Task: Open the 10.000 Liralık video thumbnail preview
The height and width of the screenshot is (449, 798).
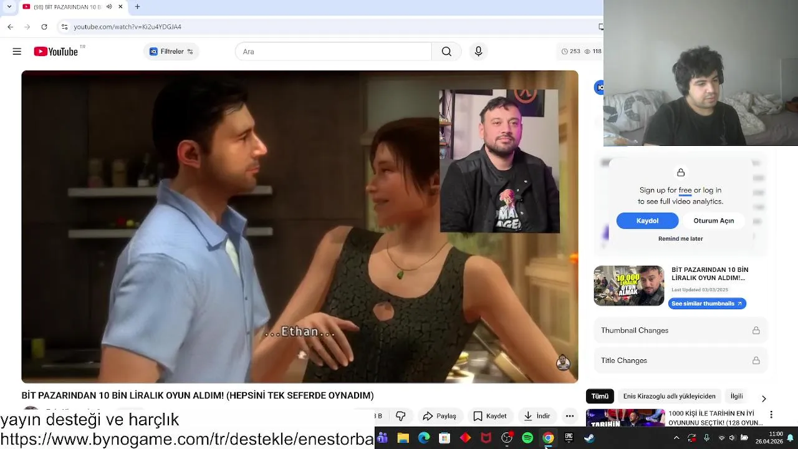Action: click(628, 286)
